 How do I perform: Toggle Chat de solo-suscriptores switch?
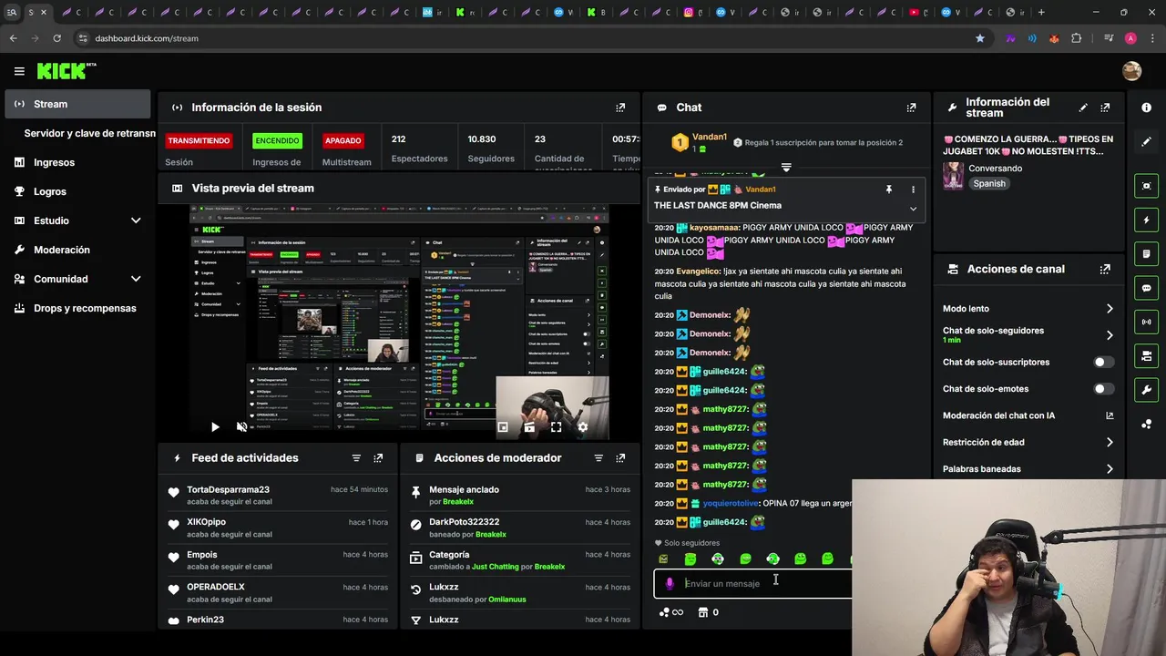(x=1103, y=362)
